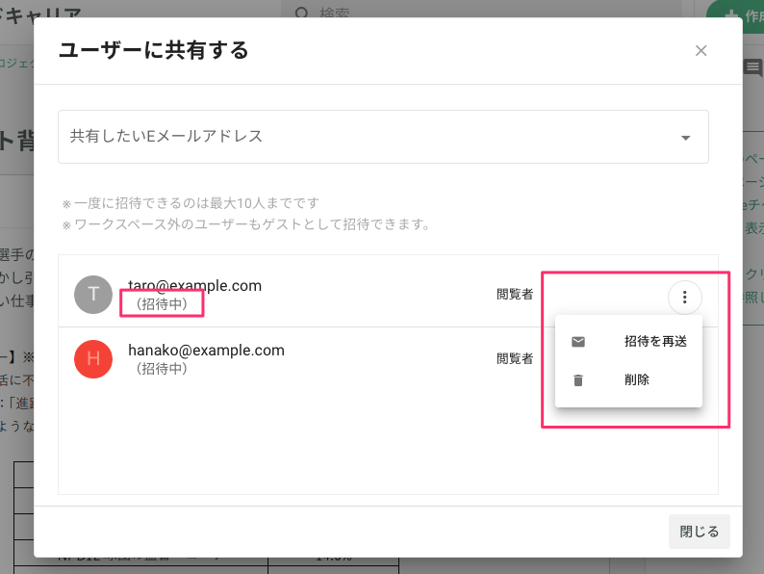Click the trash icon beside 削除
Screen dimensions: 764x574
578,379
